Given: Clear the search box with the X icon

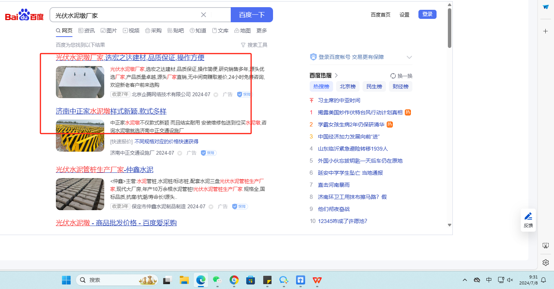Looking at the screenshot, I should 203,15.
